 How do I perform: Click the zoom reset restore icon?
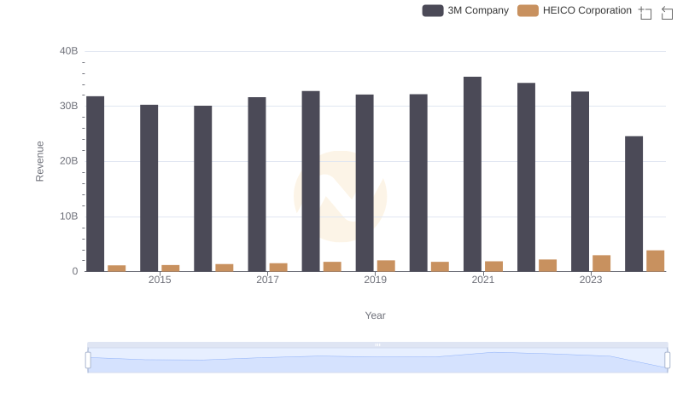point(667,13)
